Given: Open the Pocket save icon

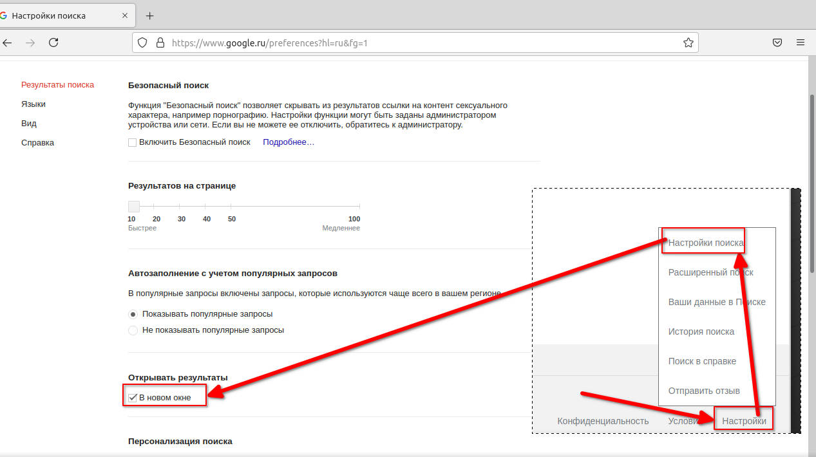Looking at the screenshot, I should 777,42.
